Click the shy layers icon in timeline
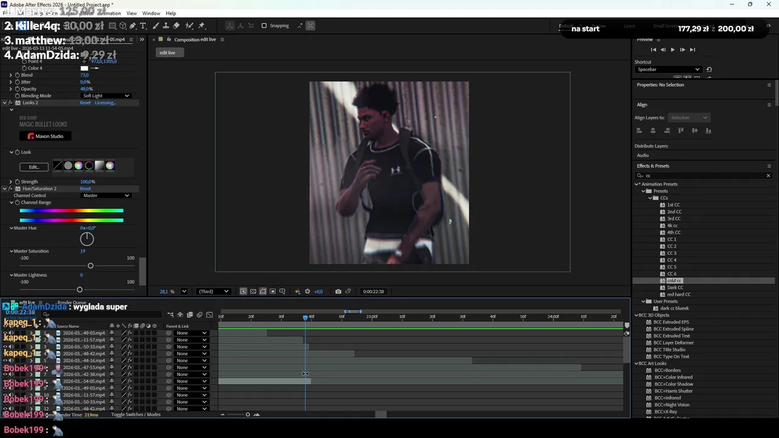Screen dimensions: 779x438 coord(180,315)
